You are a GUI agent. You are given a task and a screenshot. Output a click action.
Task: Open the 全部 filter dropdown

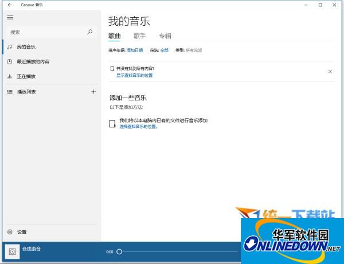click(165, 51)
